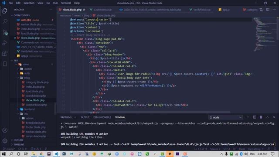Open Windows taskbar search
The width and height of the screenshot is (279, 157).
click(x=11, y=154)
